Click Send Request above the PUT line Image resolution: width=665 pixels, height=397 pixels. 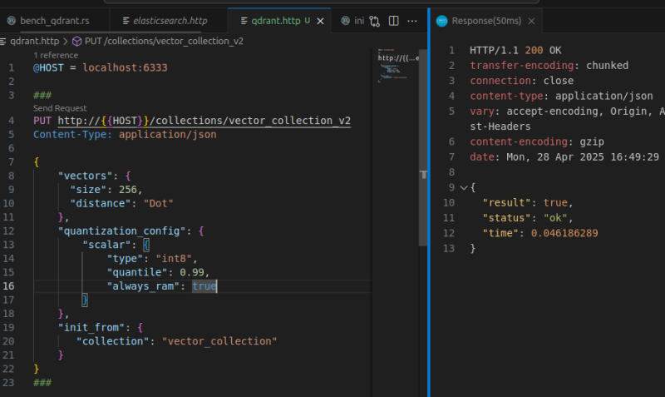(60, 108)
